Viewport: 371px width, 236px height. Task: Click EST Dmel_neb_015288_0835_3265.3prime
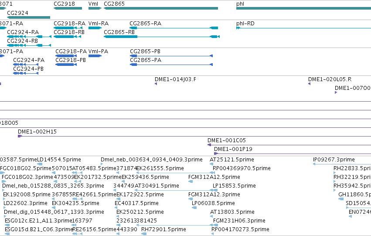coord(53,186)
